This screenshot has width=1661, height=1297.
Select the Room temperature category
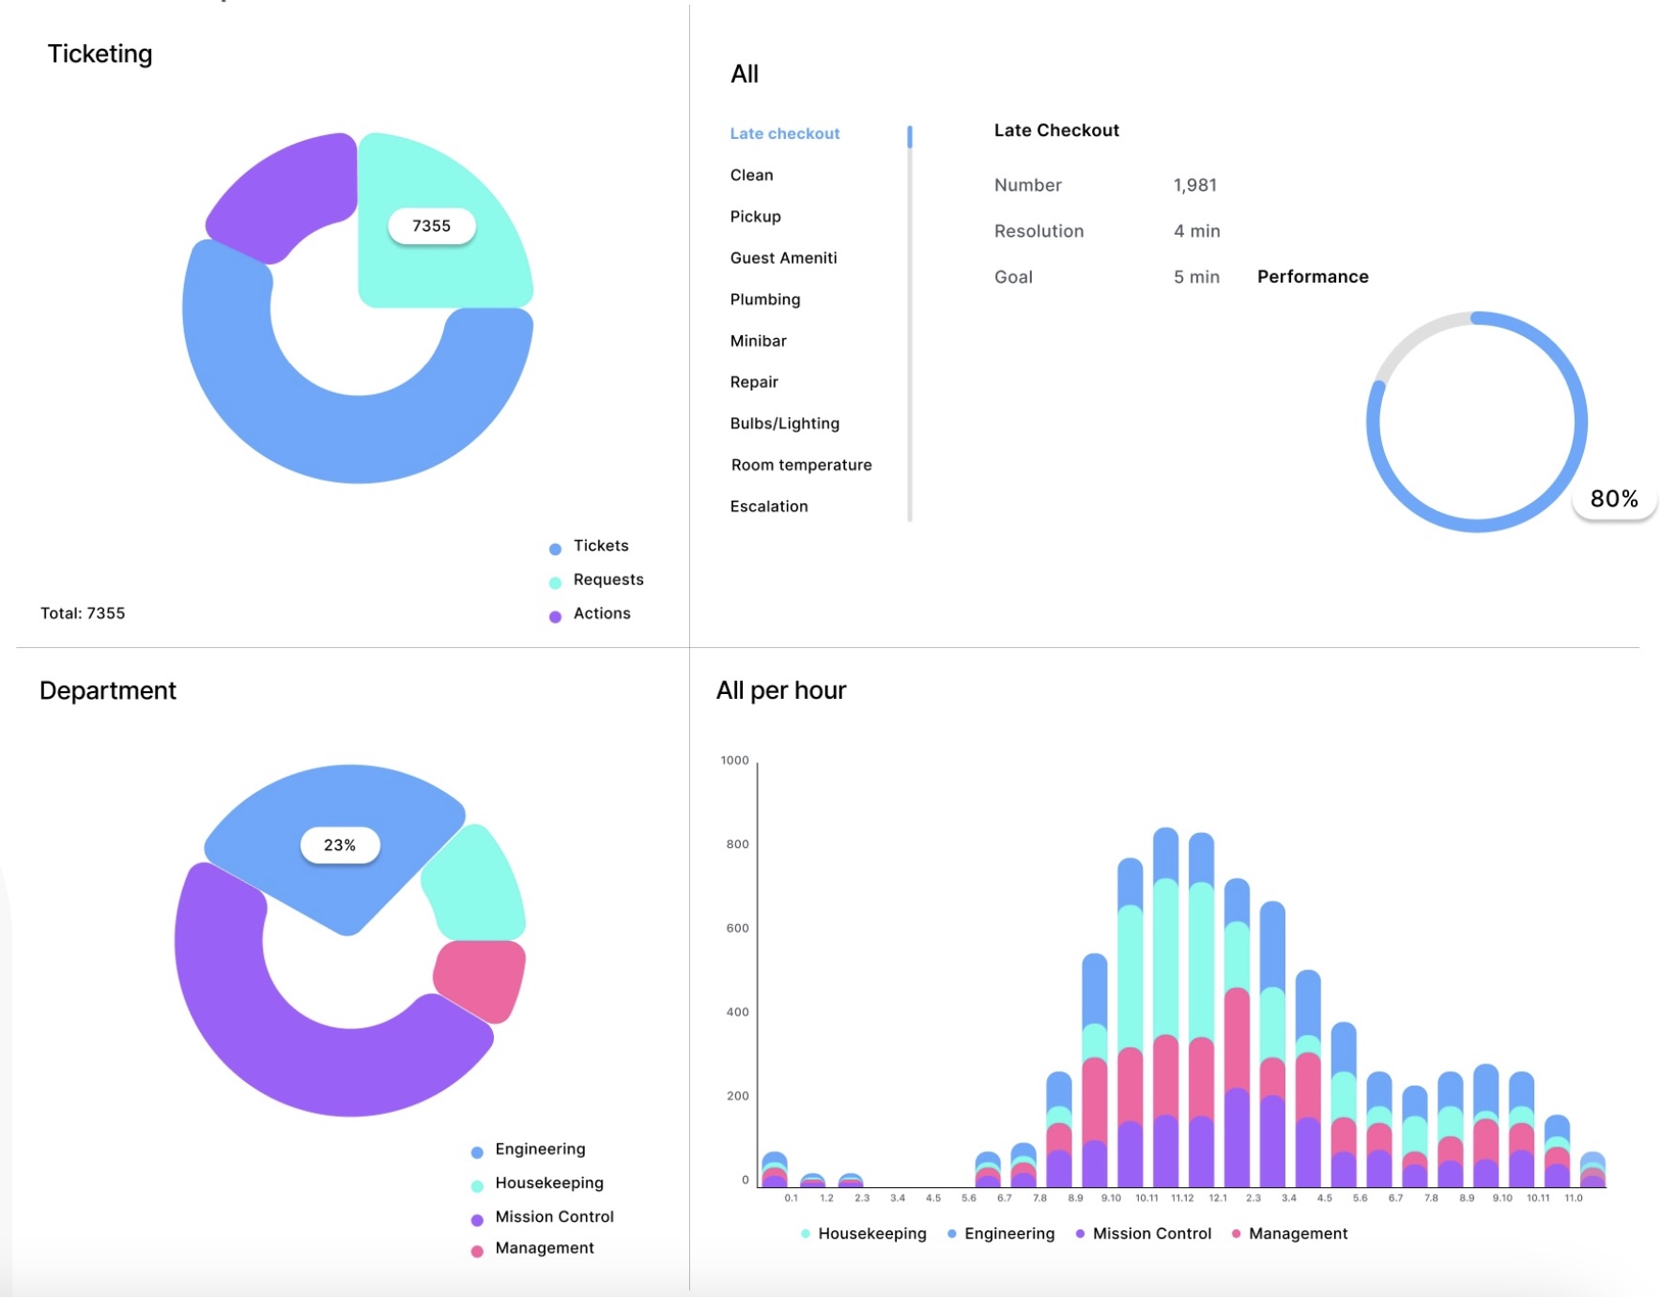click(801, 464)
